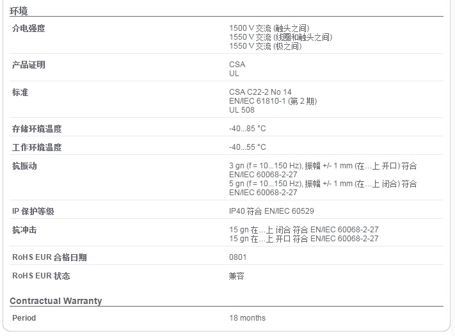Select the 介电强度 row label
The image size is (455, 336).
(28, 28)
